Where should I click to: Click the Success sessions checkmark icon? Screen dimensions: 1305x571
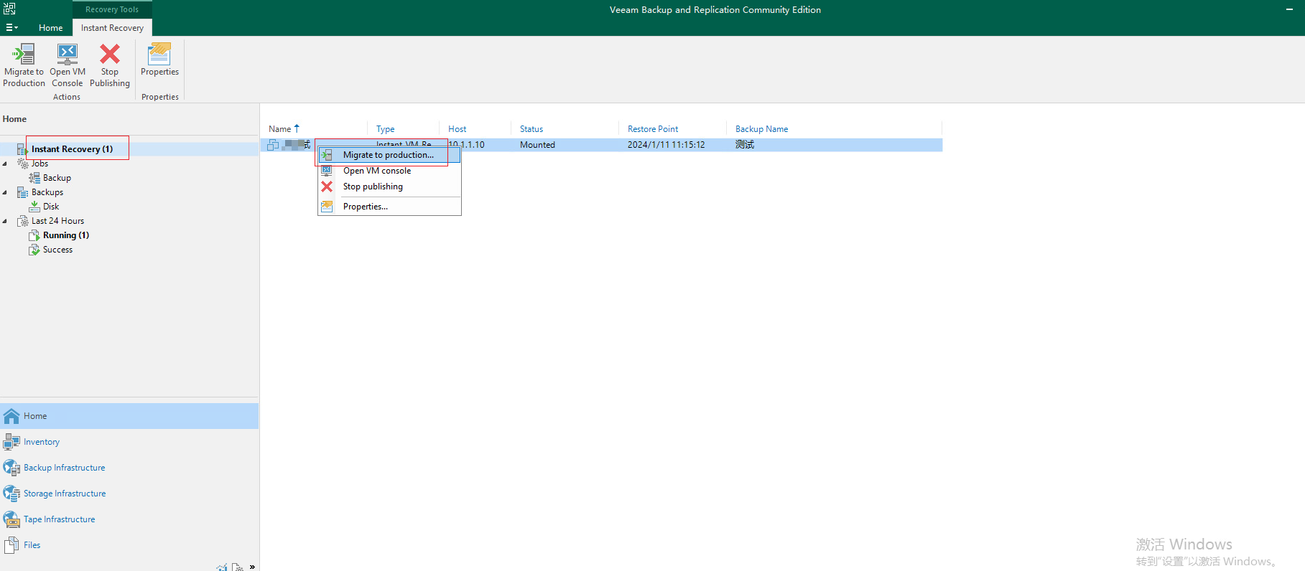34,250
